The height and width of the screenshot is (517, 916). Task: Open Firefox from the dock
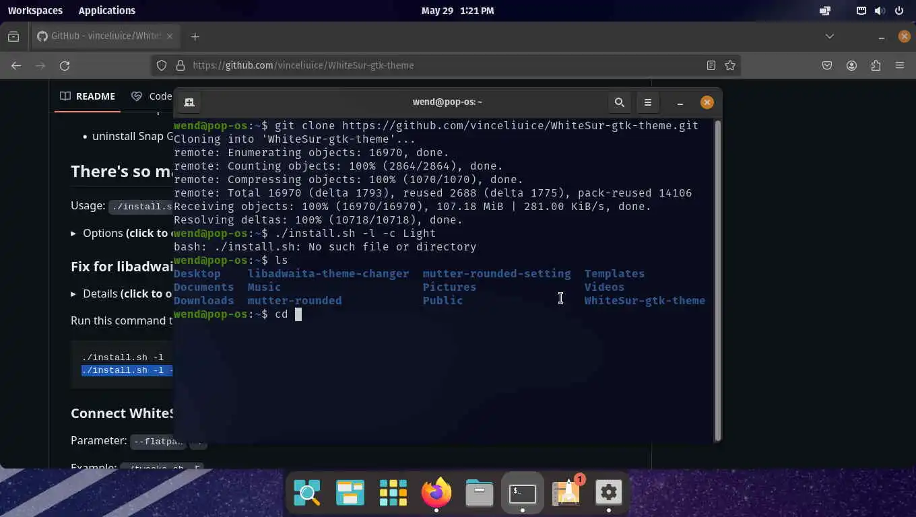point(436,493)
